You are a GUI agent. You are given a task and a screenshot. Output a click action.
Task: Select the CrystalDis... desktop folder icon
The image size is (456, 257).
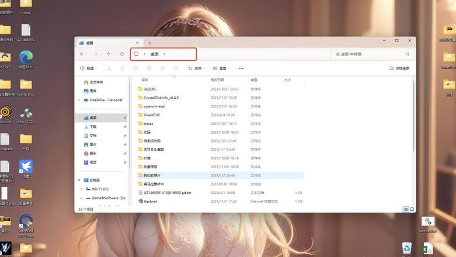click(26, 87)
